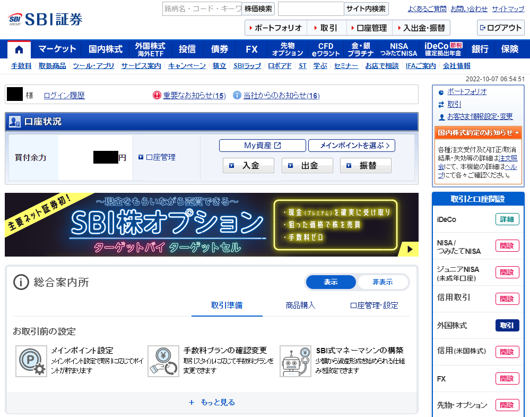This screenshot has width=530, height=417.
Task: Click the info icon beside 総合案内所
Action: pyautogui.click(x=20, y=282)
